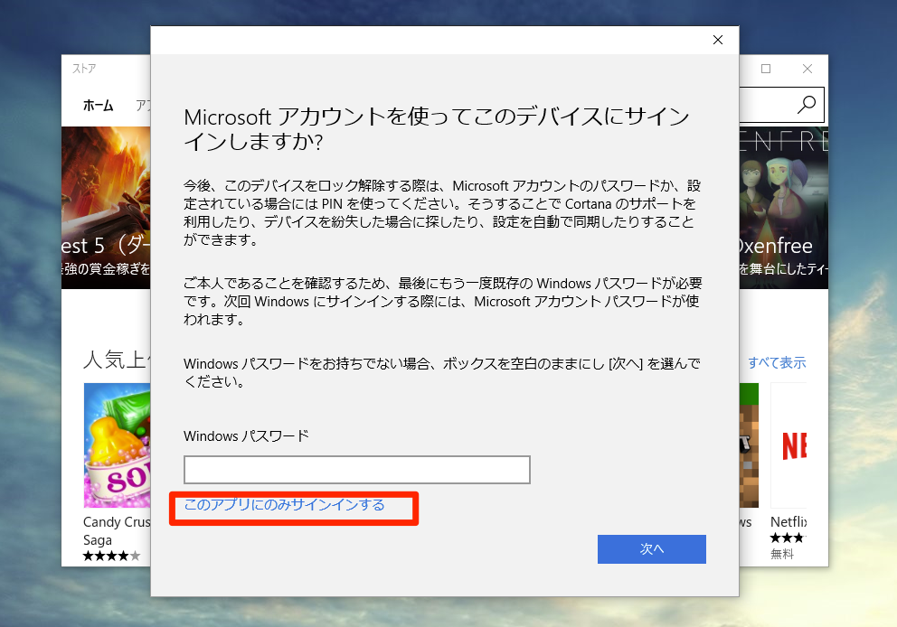Screen dimensions: 897x627
Task: Open the Minecraft app thumbnail in Store
Action: (749, 445)
